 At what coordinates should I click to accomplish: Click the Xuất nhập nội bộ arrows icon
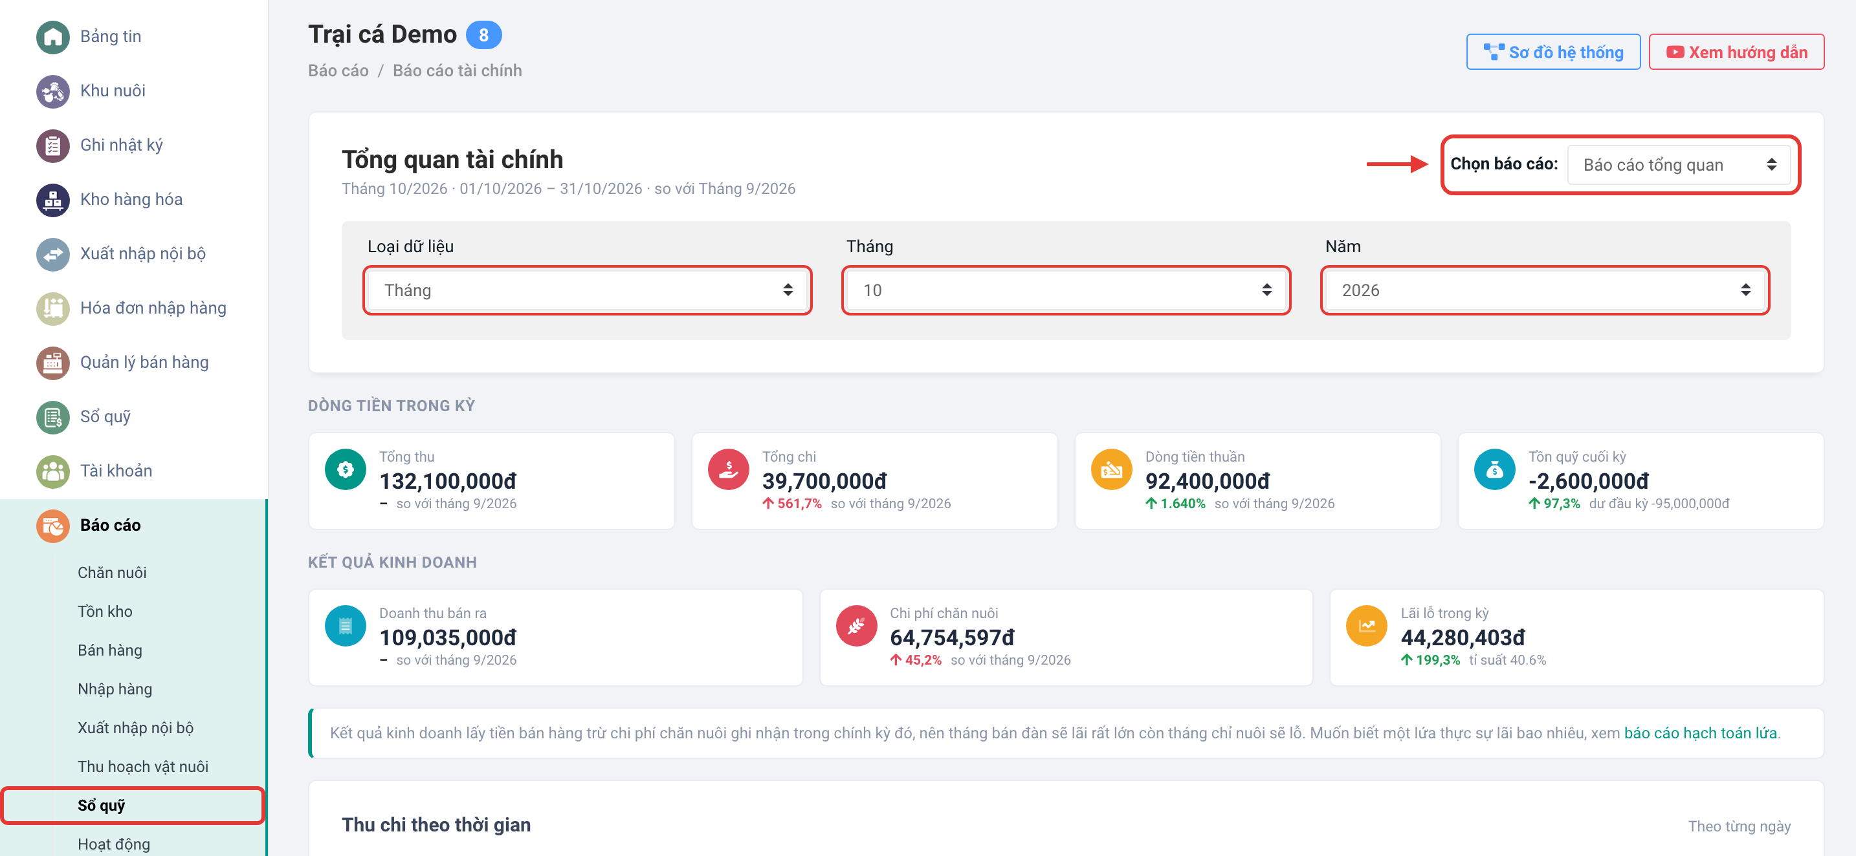[x=52, y=254]
